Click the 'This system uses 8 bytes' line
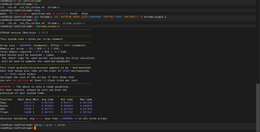This screenshot has width=260, height=132. pos(32,39)
